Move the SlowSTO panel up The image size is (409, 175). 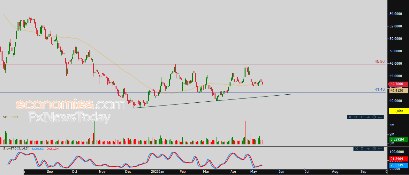pyautogui.click(x=368, y=149)
